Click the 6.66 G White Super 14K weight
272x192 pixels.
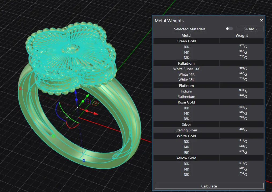243,68
